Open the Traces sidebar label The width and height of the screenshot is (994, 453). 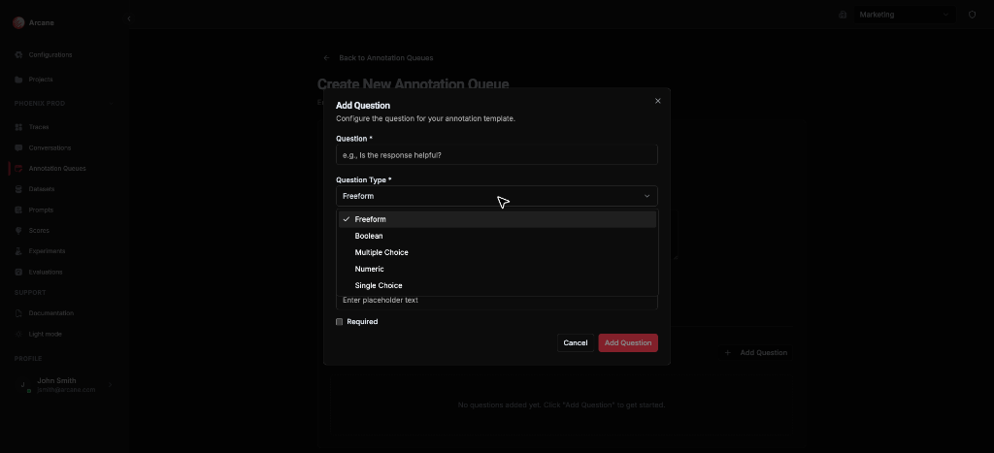coord(39,127)
